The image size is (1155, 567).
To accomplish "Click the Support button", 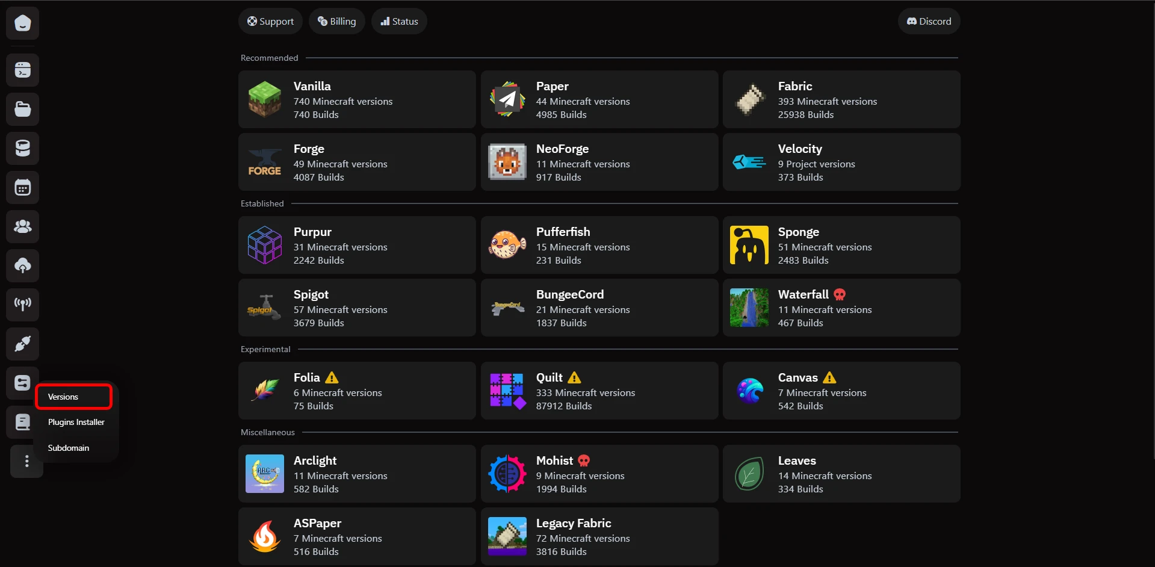I will point(270,21).
